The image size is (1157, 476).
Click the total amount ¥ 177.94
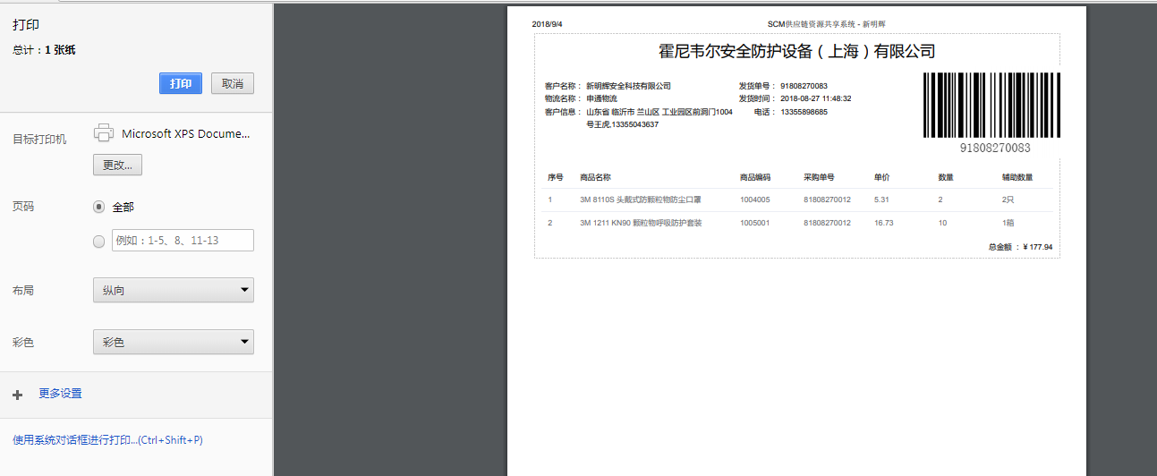(x=1037, y=247)
